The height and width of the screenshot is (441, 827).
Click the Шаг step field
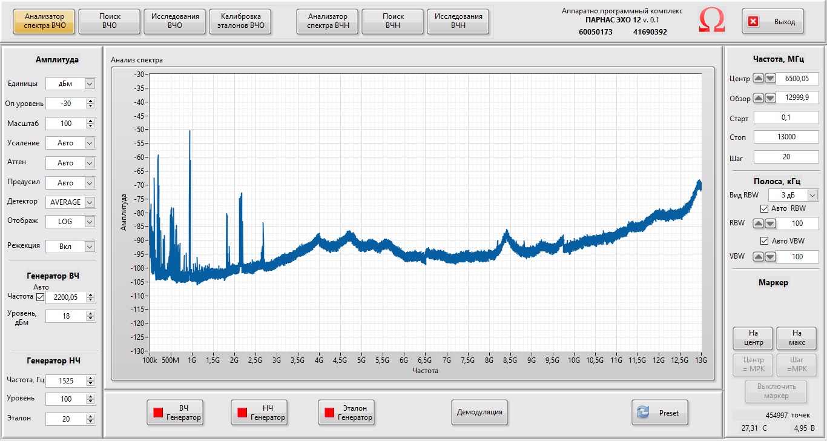click(x=786, y=157)
